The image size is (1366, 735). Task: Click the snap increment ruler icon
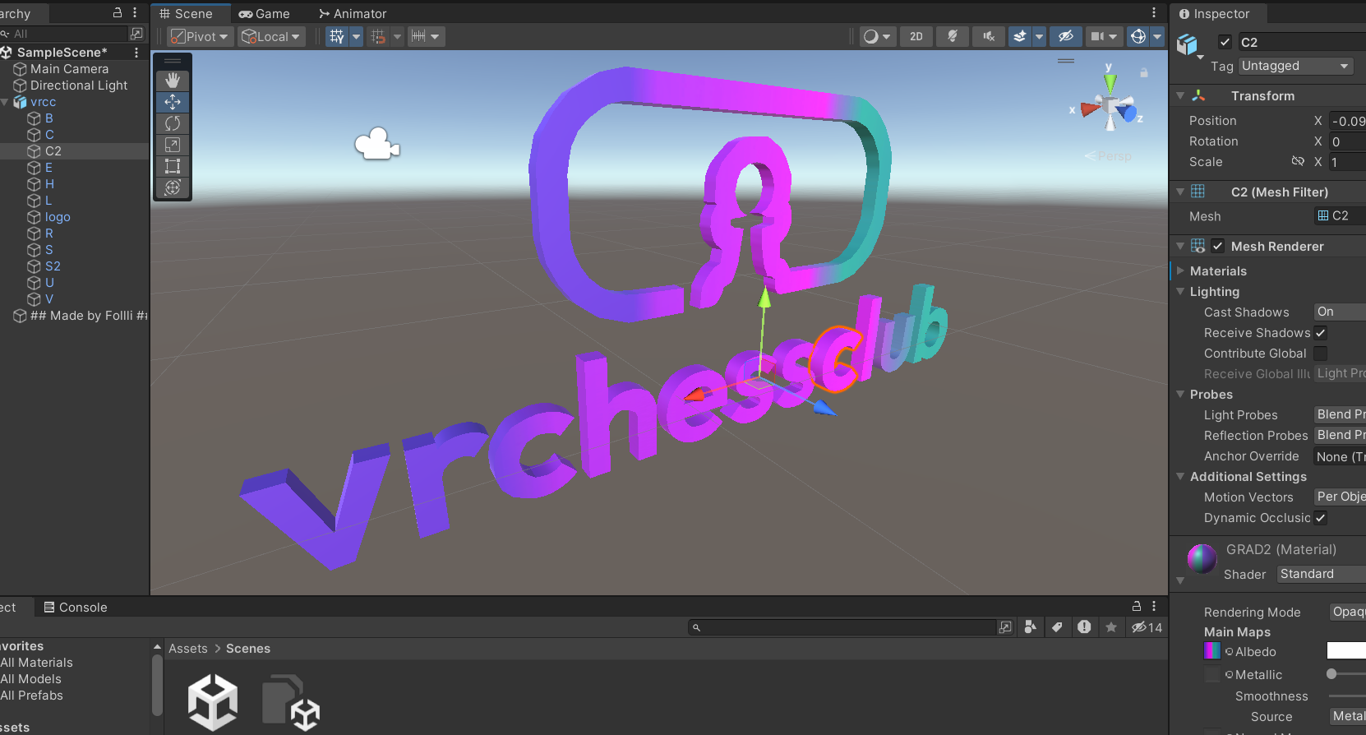(418, 36)
